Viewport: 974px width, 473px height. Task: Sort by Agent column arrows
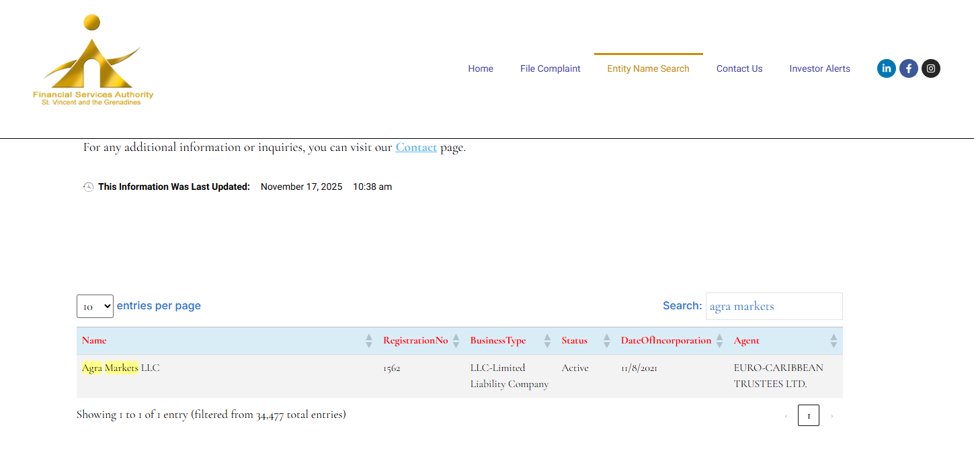coord(834,341)
